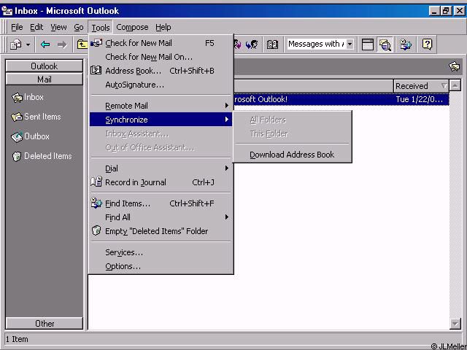Open Options... from the Tools menu
The width and height of the screenshot is (467, 350).
[x=161, y=266]
